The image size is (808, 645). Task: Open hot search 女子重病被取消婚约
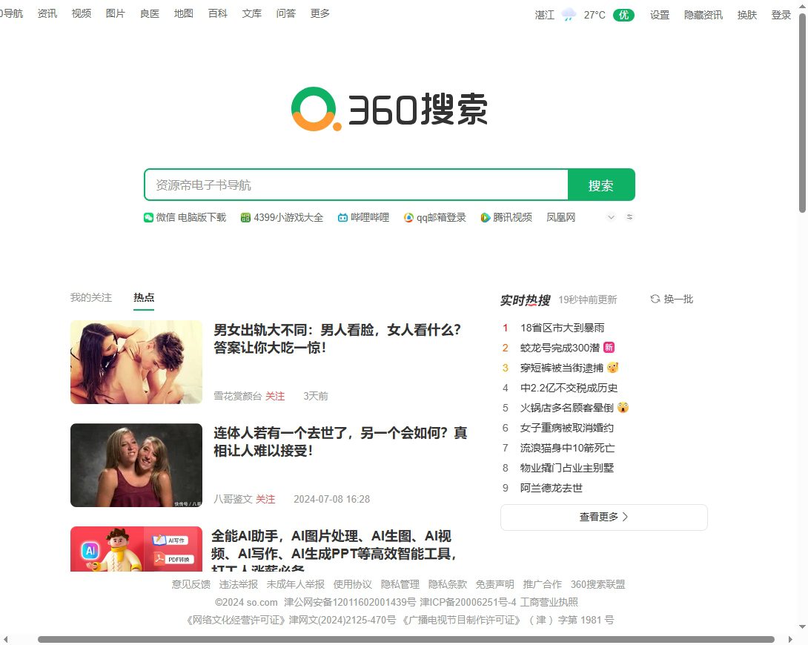click(x=567, y=428)
